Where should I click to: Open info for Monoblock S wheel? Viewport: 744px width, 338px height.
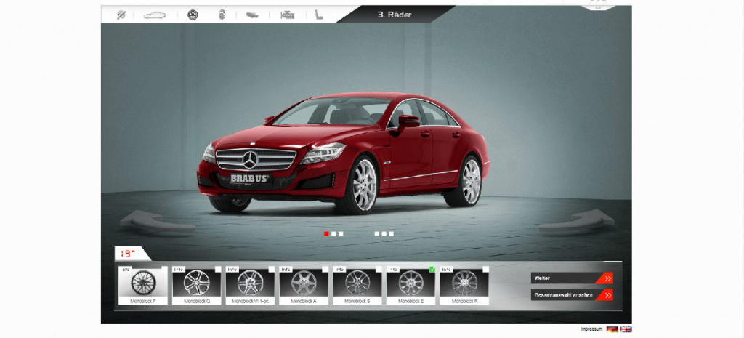pos(340,269)
